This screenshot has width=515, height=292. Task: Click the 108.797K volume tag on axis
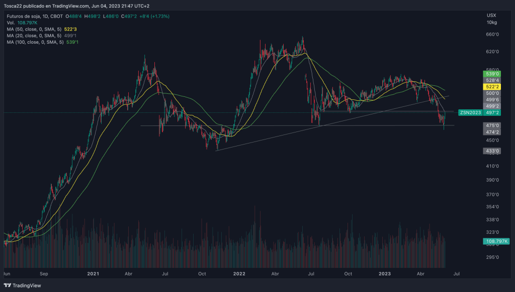pyautogui.click(x=495, y=242)
